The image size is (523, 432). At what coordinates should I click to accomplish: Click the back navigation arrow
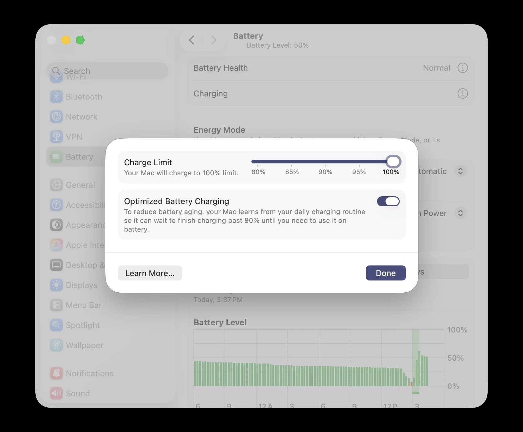[x=192, y=40]
